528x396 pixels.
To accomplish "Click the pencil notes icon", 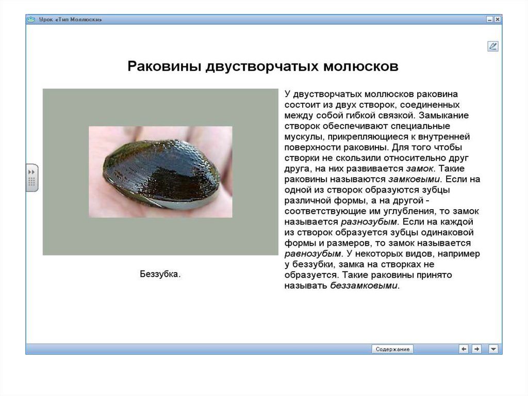I will pyautogui.click(x=492, y=46).
